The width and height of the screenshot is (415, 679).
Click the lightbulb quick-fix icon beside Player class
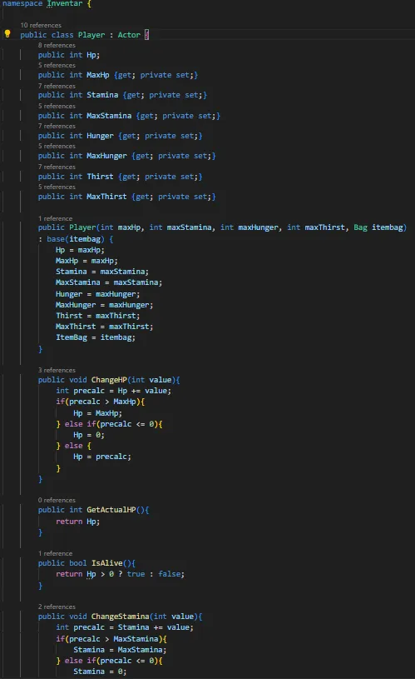[7, 34]
